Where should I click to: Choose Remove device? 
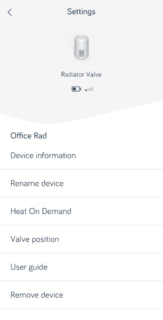coord(81,295)
